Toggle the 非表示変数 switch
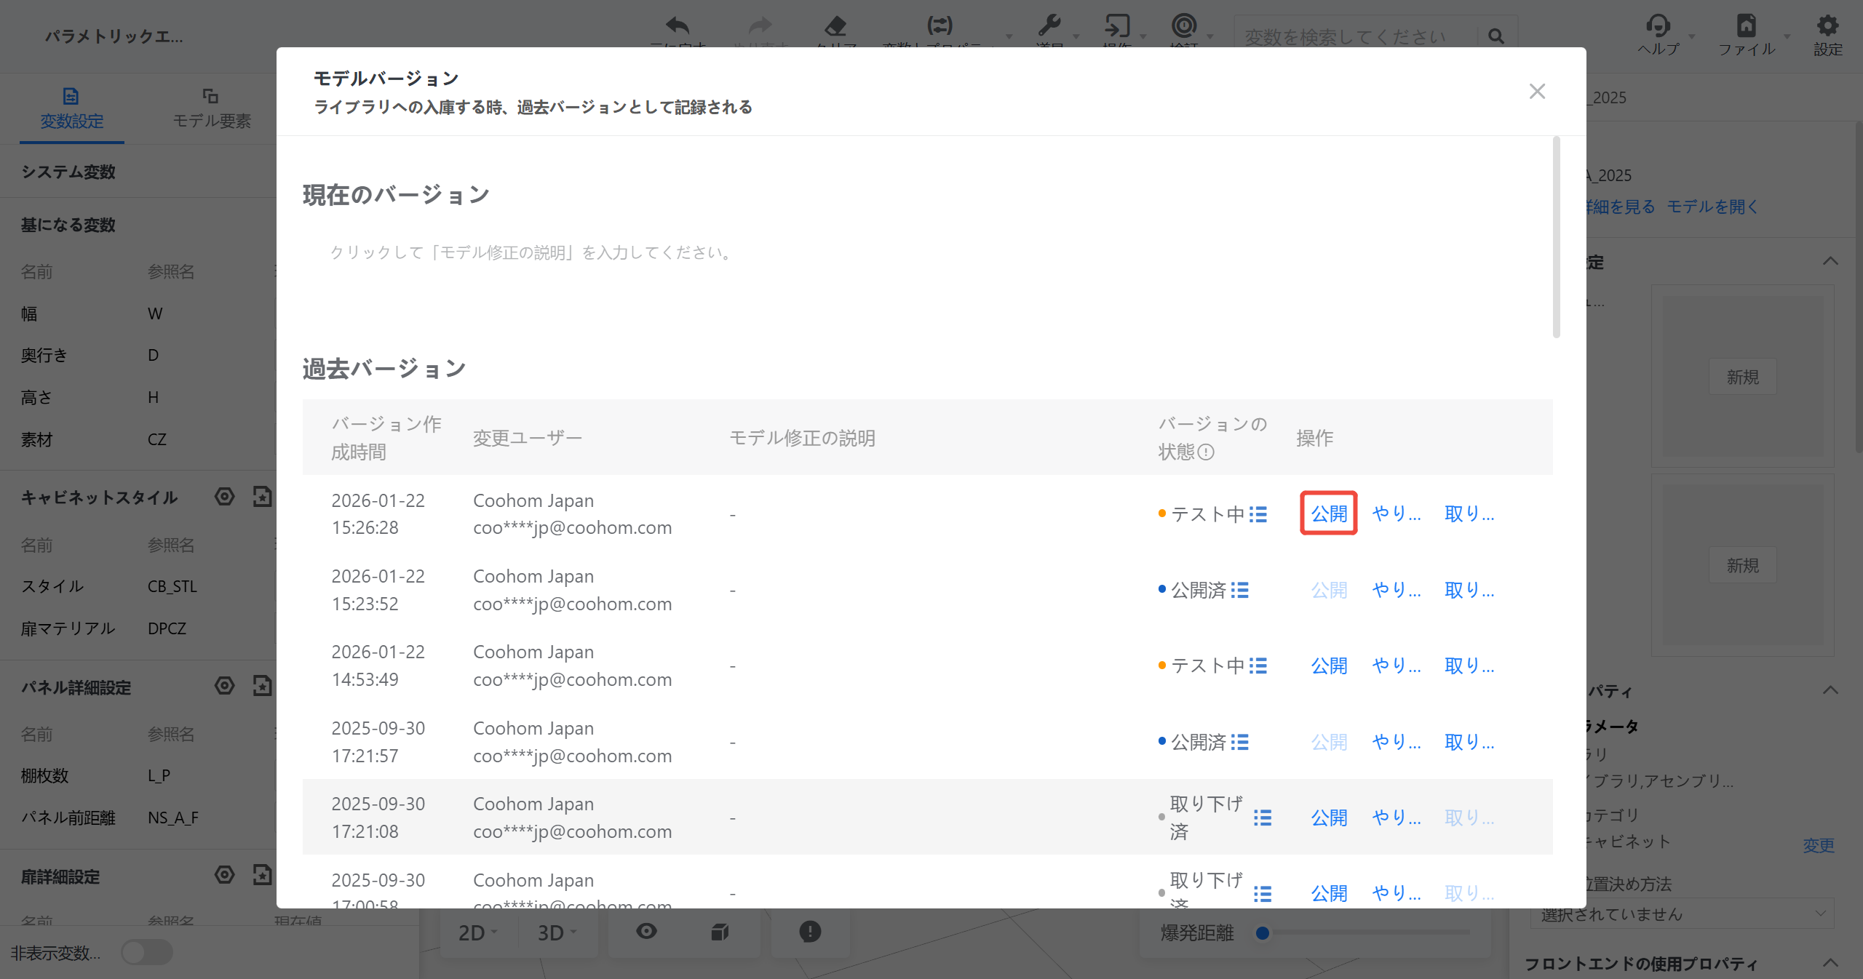1863x979 pixels. (146, 952)
